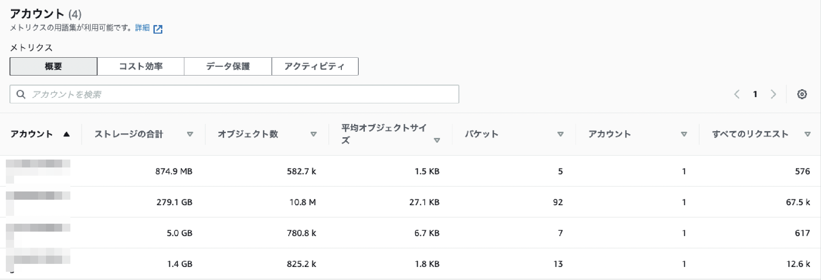Image resolution: width=821 pixels, height=280 pixels.
Task: Sort ascending by the first アカウント column
Action: (67, 134)
